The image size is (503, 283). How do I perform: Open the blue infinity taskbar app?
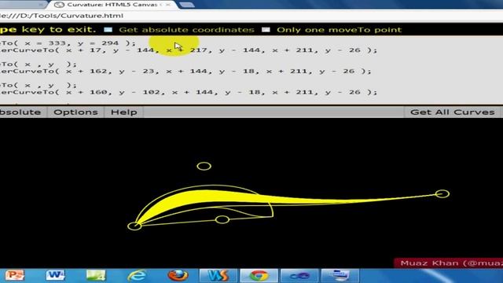299,275
